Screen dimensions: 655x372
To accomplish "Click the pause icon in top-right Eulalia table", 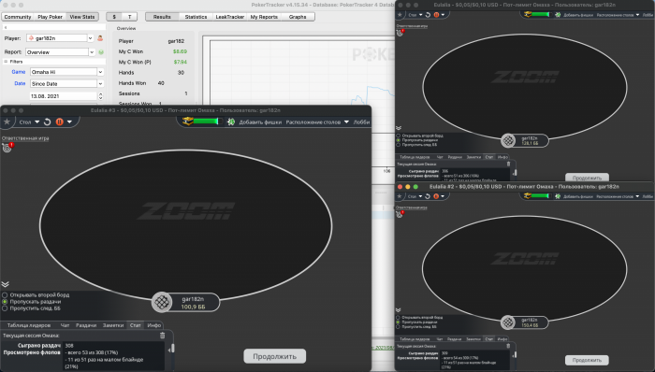I will point(436,15).
